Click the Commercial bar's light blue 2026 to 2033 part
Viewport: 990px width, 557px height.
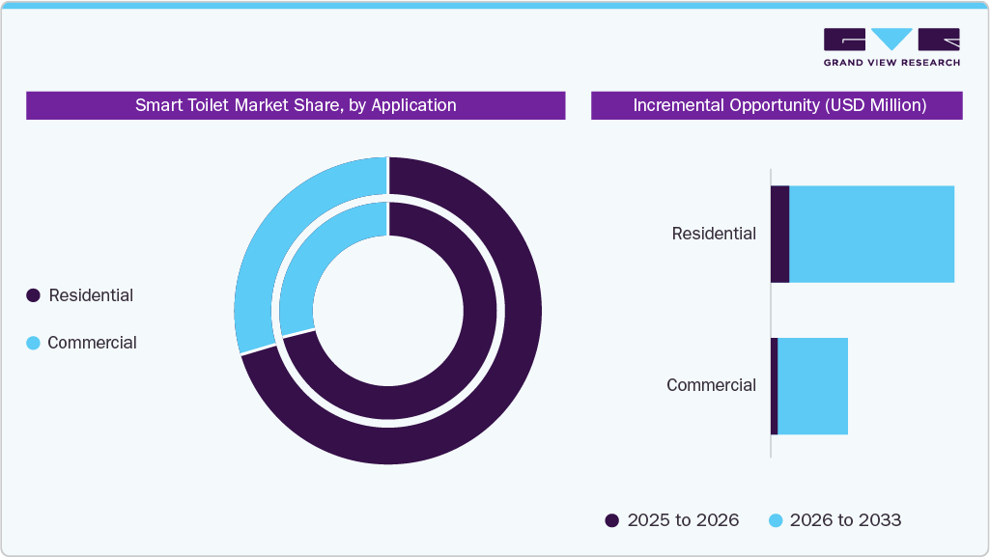pyautogui.click(x=812, y=386)
